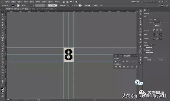The width and height of the screenshot is (170, 101).
Task: Select the Pen tool
Action: (x=3, y=22)
